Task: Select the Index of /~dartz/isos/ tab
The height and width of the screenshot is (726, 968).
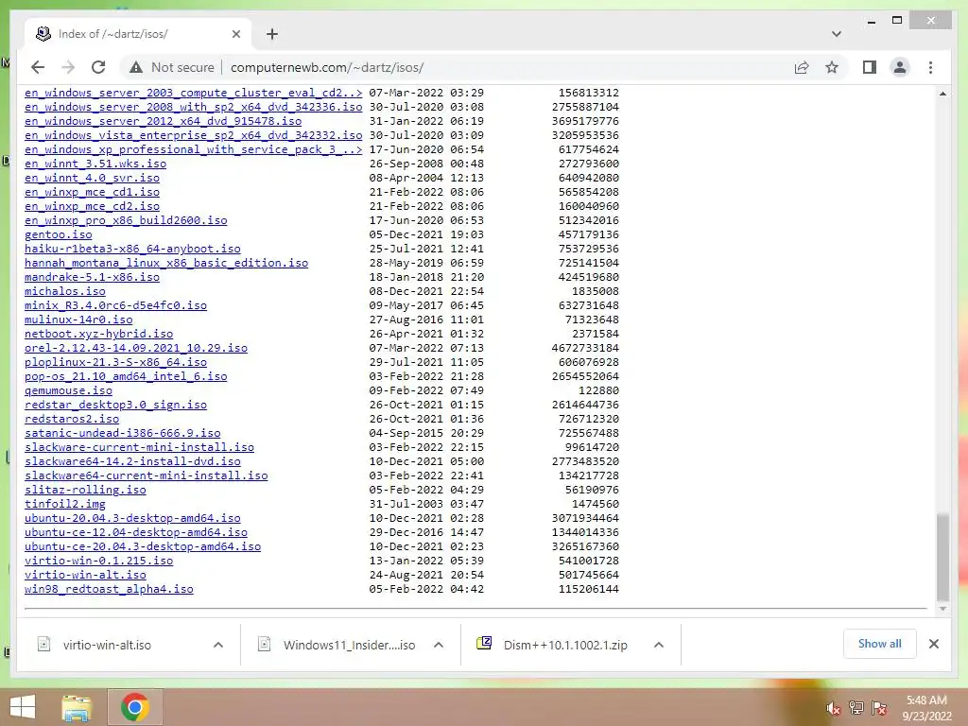Action: tap(138, 34)
